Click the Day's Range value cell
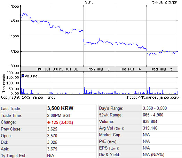Image resolution: width=182 pixels, height=158 pixels. pyautogui.click(x=162, y=108)
